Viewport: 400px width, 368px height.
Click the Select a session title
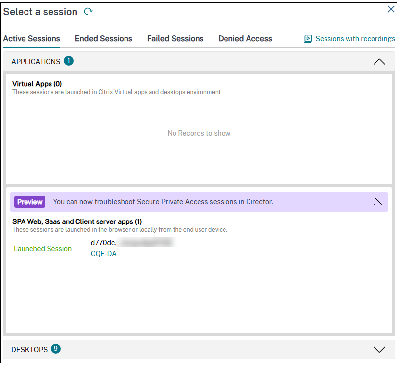[40, 12]
